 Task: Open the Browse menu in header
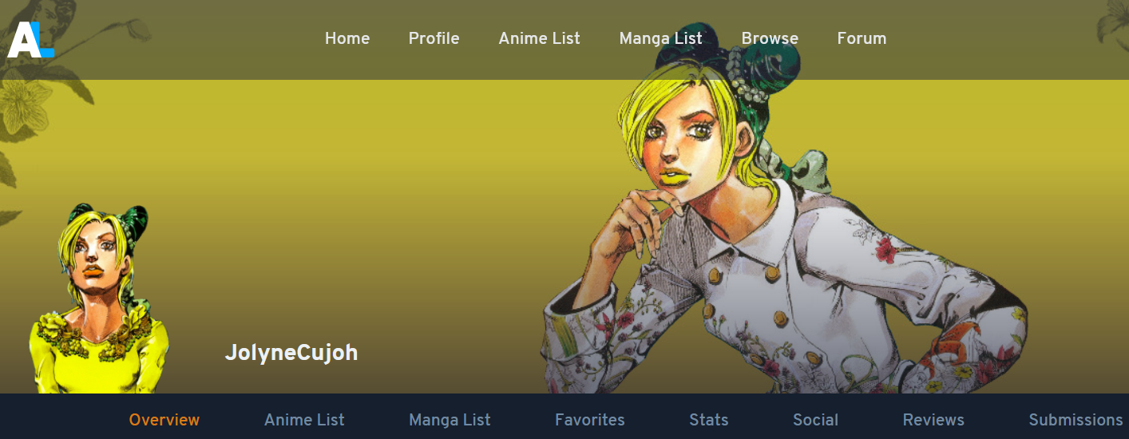point(770,38)
